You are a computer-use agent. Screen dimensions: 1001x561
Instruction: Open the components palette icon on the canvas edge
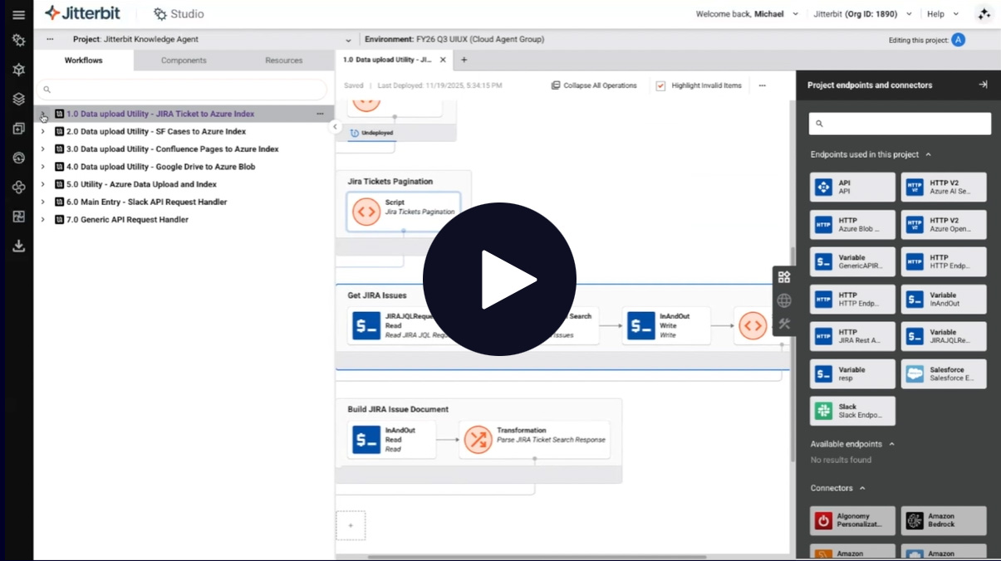pyautogui.click(x=784, y=276)
